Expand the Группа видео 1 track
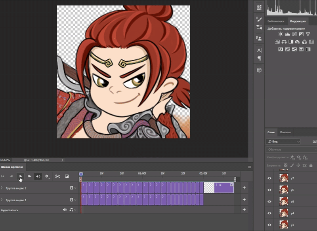 click(2, 200)
